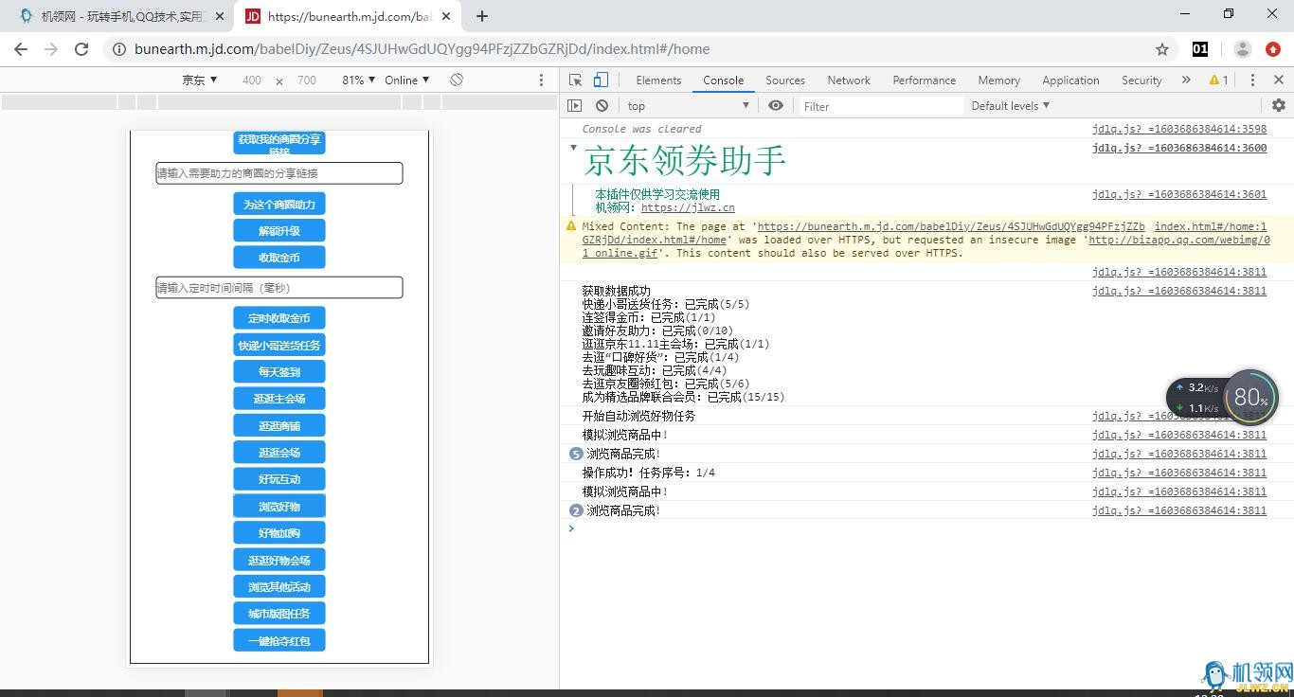Switch to the Memory tab
The width and height of the screenshot is (1294, 697).
999,80
